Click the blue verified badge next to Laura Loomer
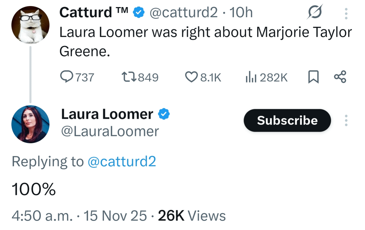 click(x=164, y=115)
